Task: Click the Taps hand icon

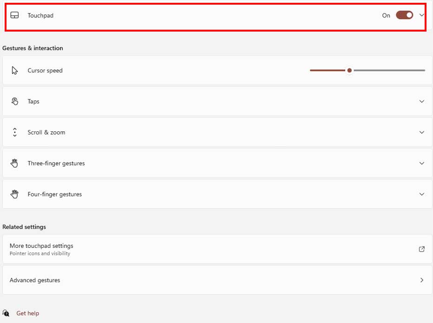Action: pos(15,101)
